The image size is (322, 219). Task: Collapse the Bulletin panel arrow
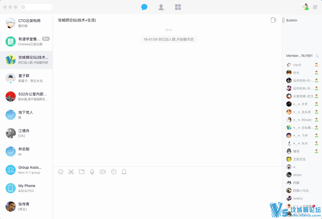(x=283, y=20)
